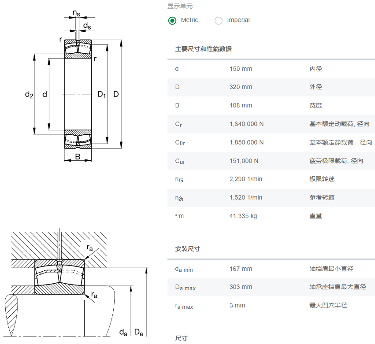Click the C0r symbol in the table
This screenshot has width=375, height=344.
coord(180,143)
